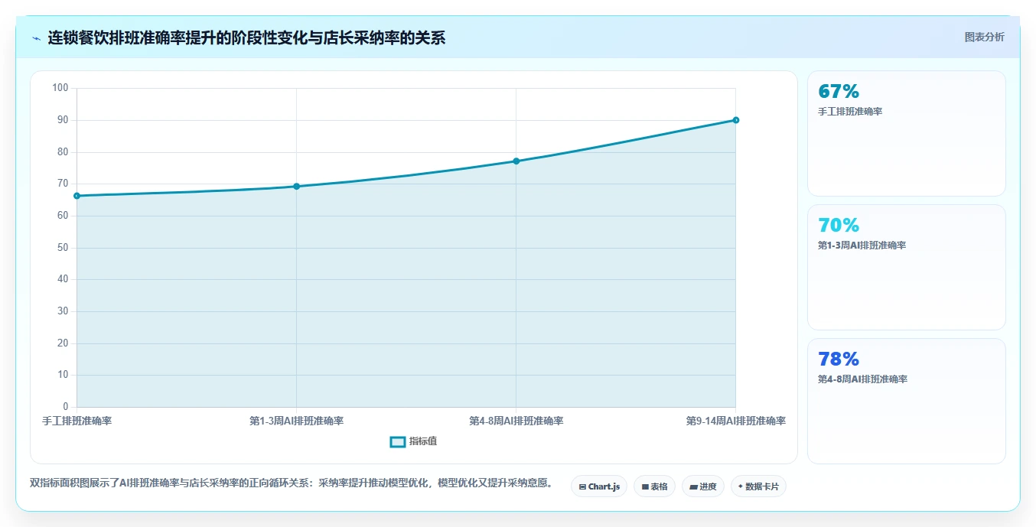Click the chart title text
The width and height of the screenshot is (1036, 527).
pos(246,37)
